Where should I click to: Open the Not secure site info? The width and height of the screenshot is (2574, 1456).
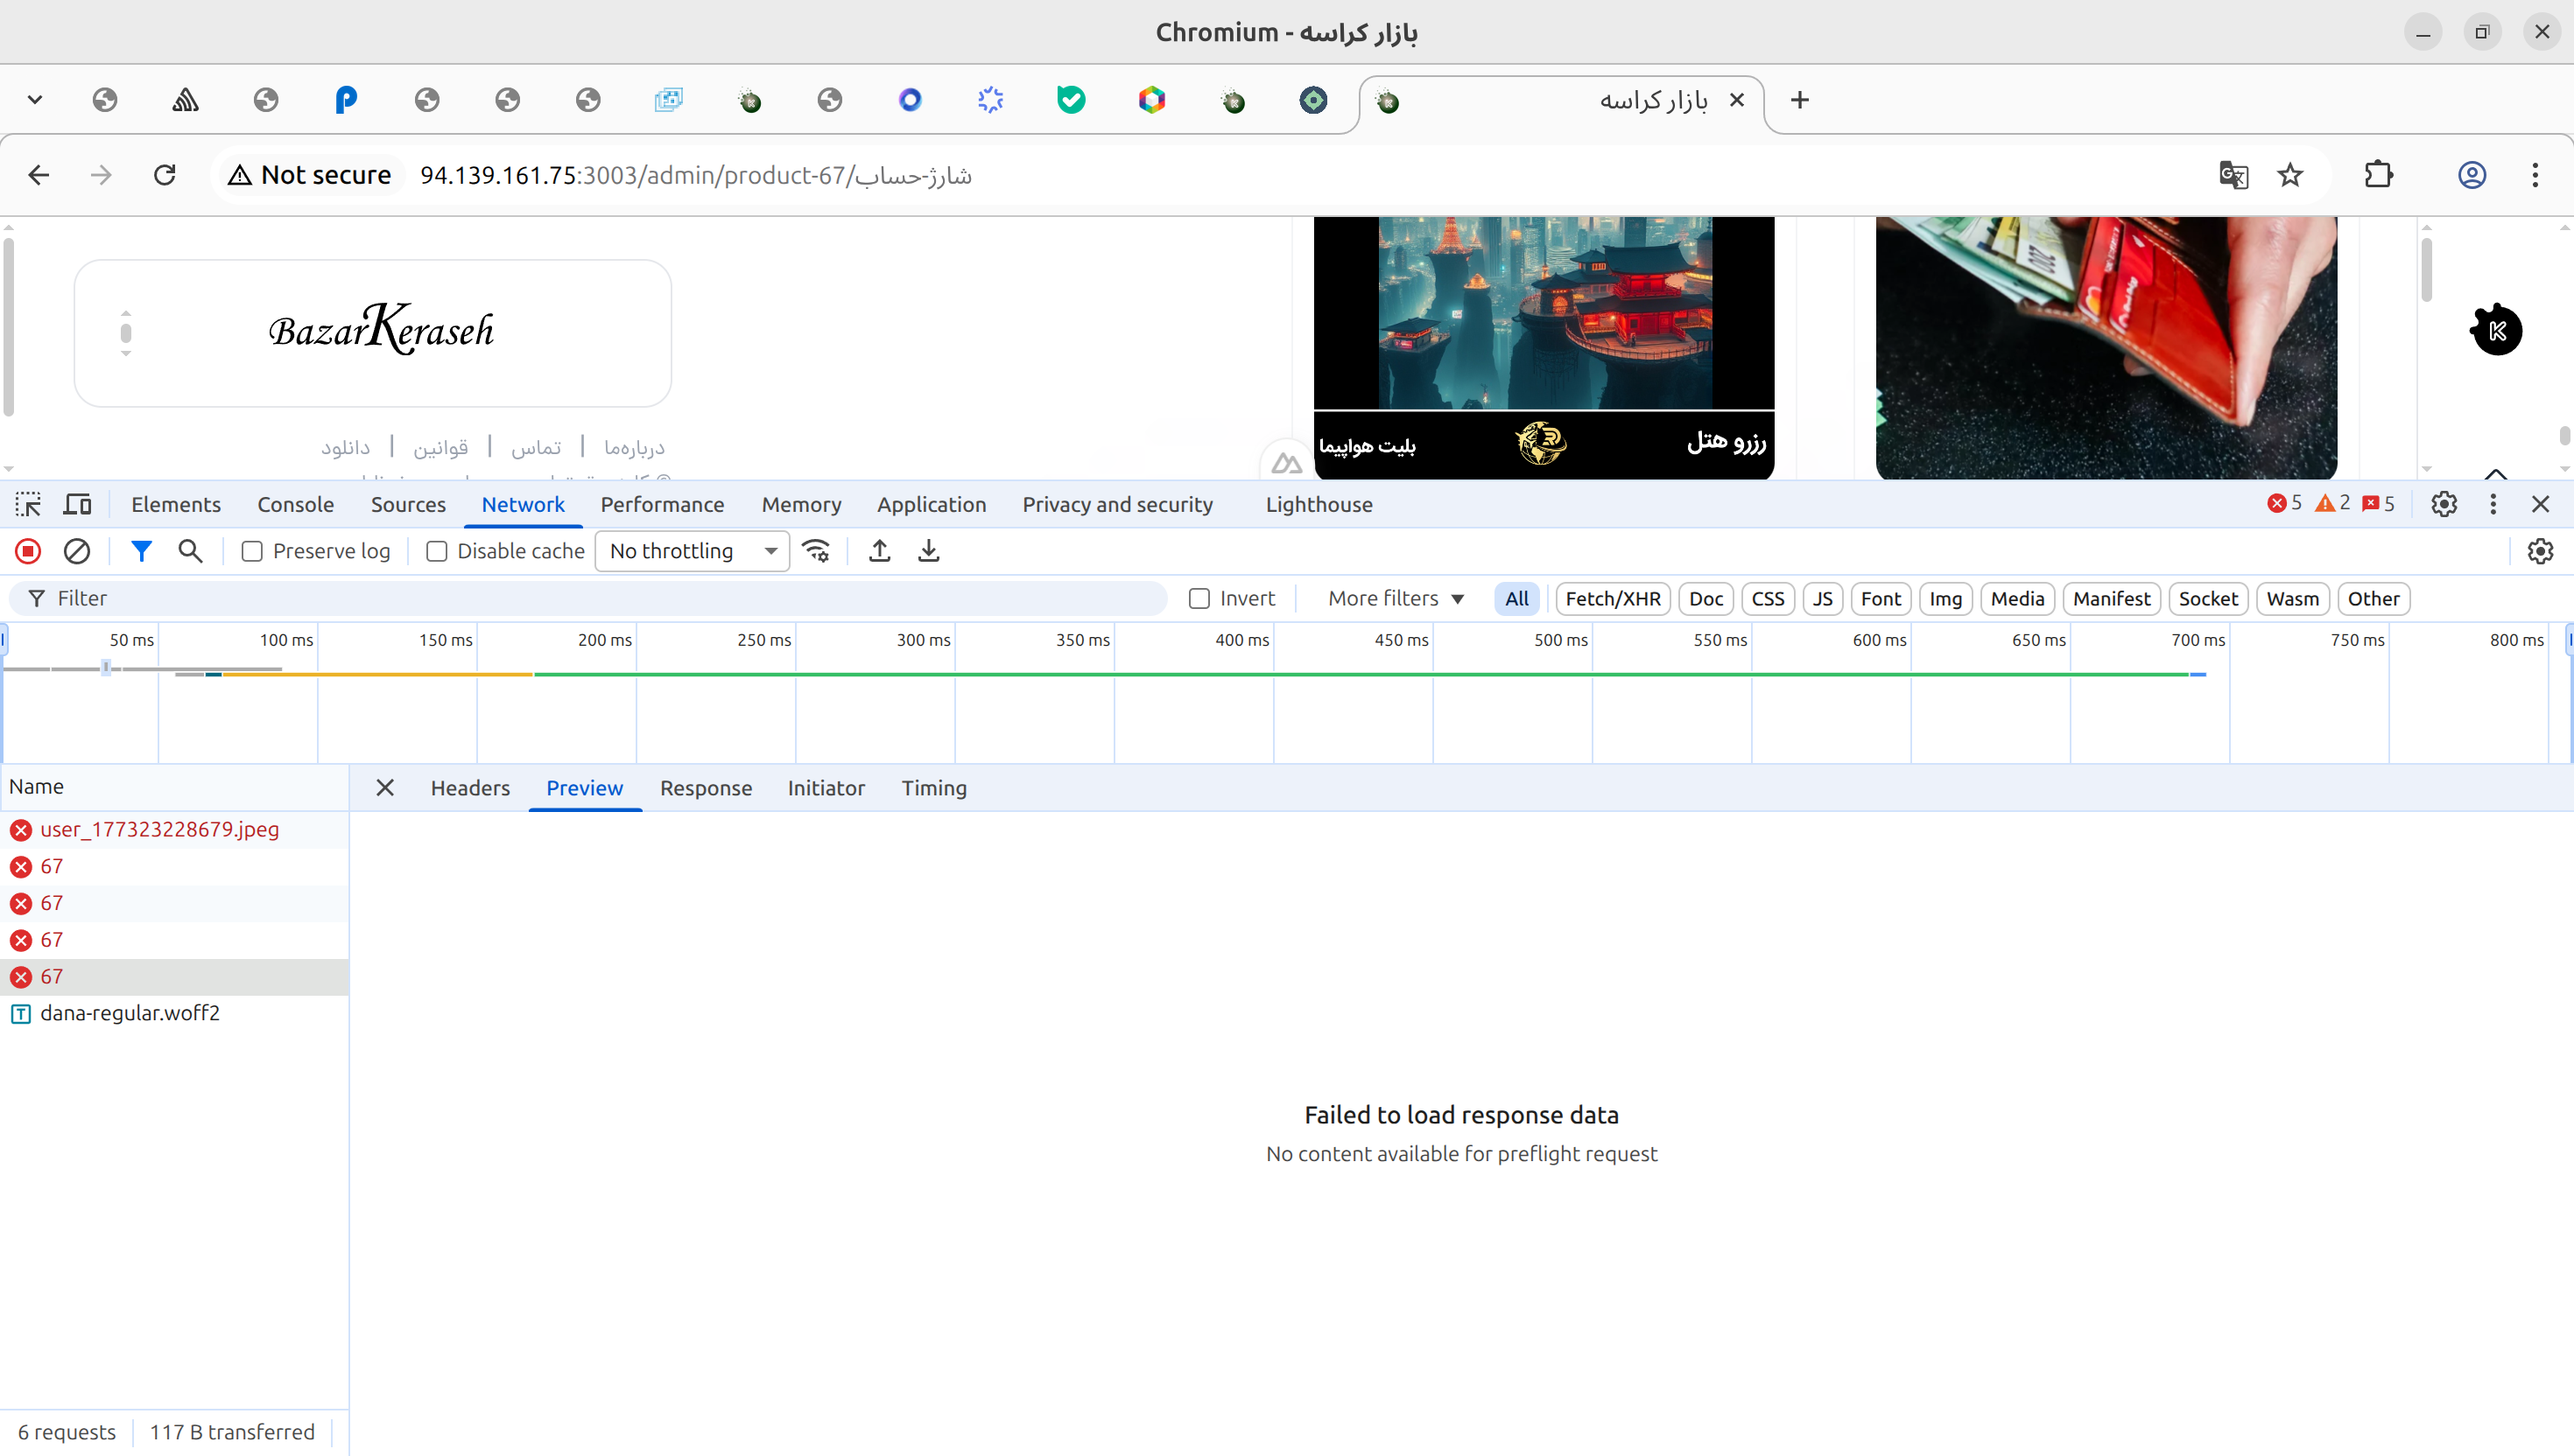(309, 175)
